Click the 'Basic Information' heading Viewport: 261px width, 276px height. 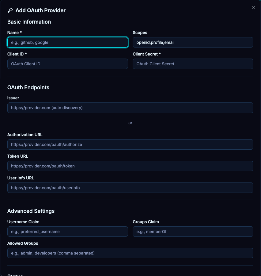[29, 22]
